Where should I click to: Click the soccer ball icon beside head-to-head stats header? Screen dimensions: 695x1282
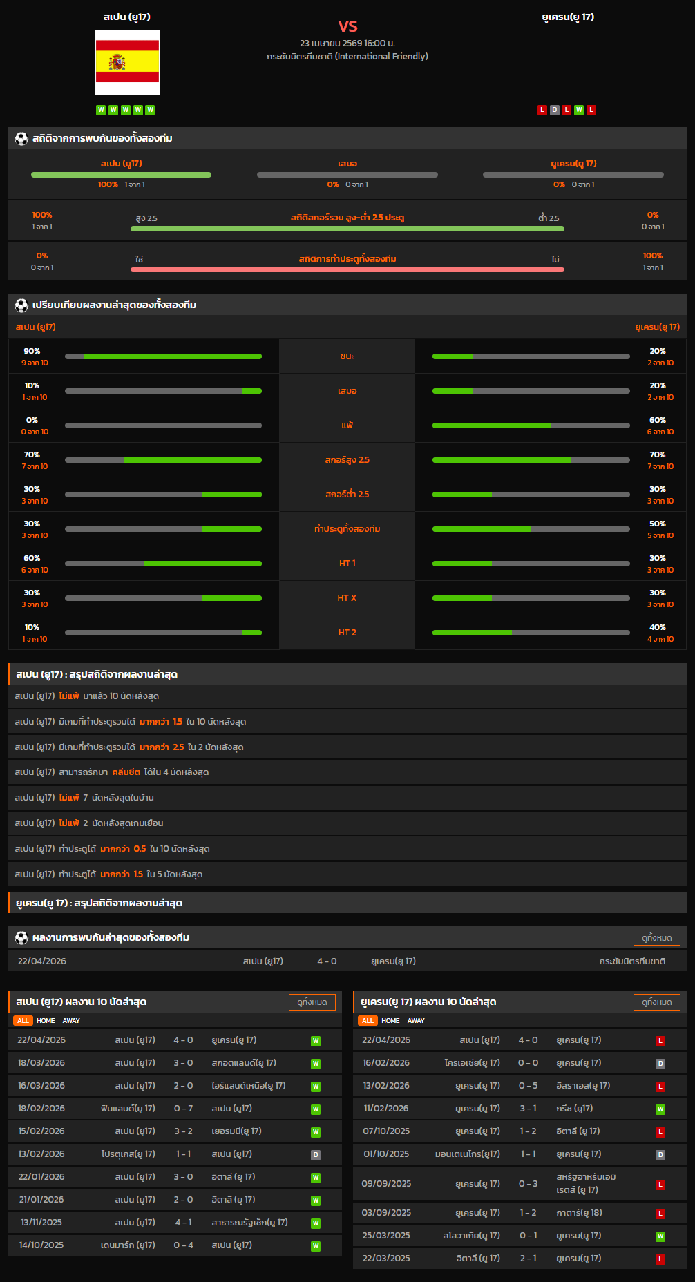pos(21,139)
